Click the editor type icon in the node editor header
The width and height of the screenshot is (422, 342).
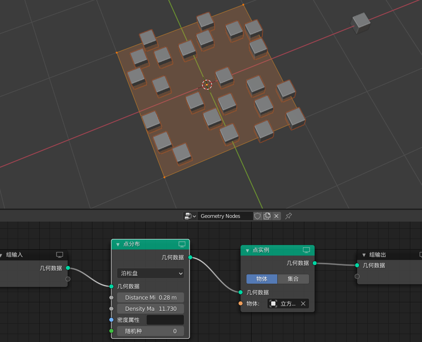(187, 216)
